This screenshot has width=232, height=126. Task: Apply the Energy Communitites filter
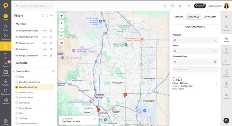(45, 56)
